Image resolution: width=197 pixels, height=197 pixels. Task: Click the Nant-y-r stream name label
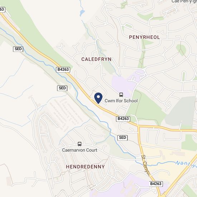pos(186,164)
